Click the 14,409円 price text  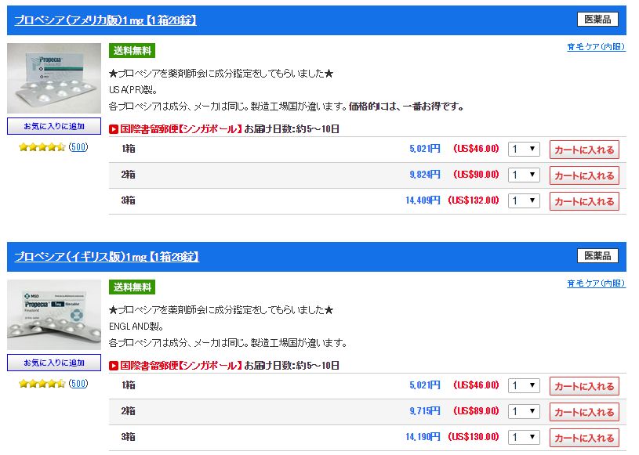click(x=423, y=200)
